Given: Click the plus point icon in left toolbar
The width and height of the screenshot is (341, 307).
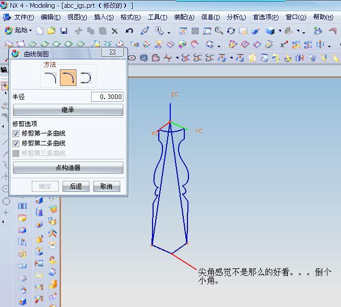Looking at the screenshot, I should pos(6,212).
